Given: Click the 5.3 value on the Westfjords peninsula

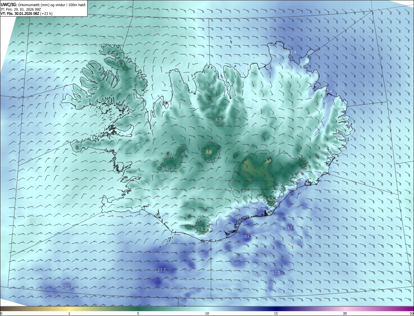Looking at the screenshot, I should coord(121,64).
